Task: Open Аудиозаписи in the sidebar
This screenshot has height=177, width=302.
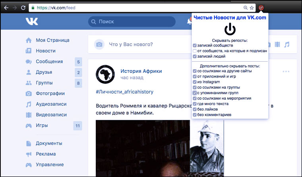Action: 51,104
